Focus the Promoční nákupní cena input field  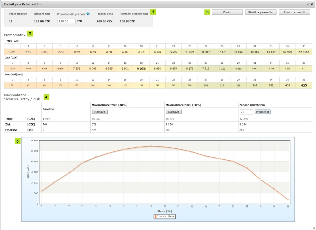click(66, 21)
